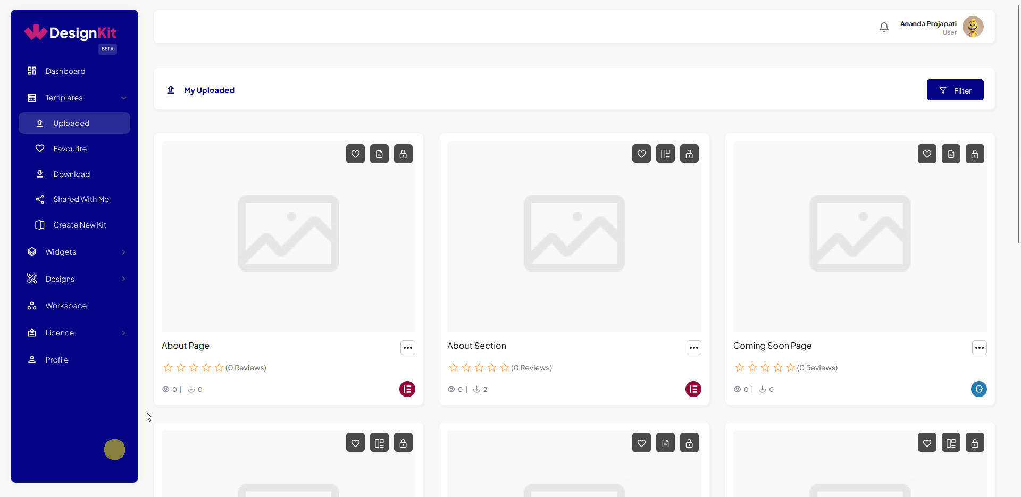Collapse the Templates section

(x=123, y=98)
